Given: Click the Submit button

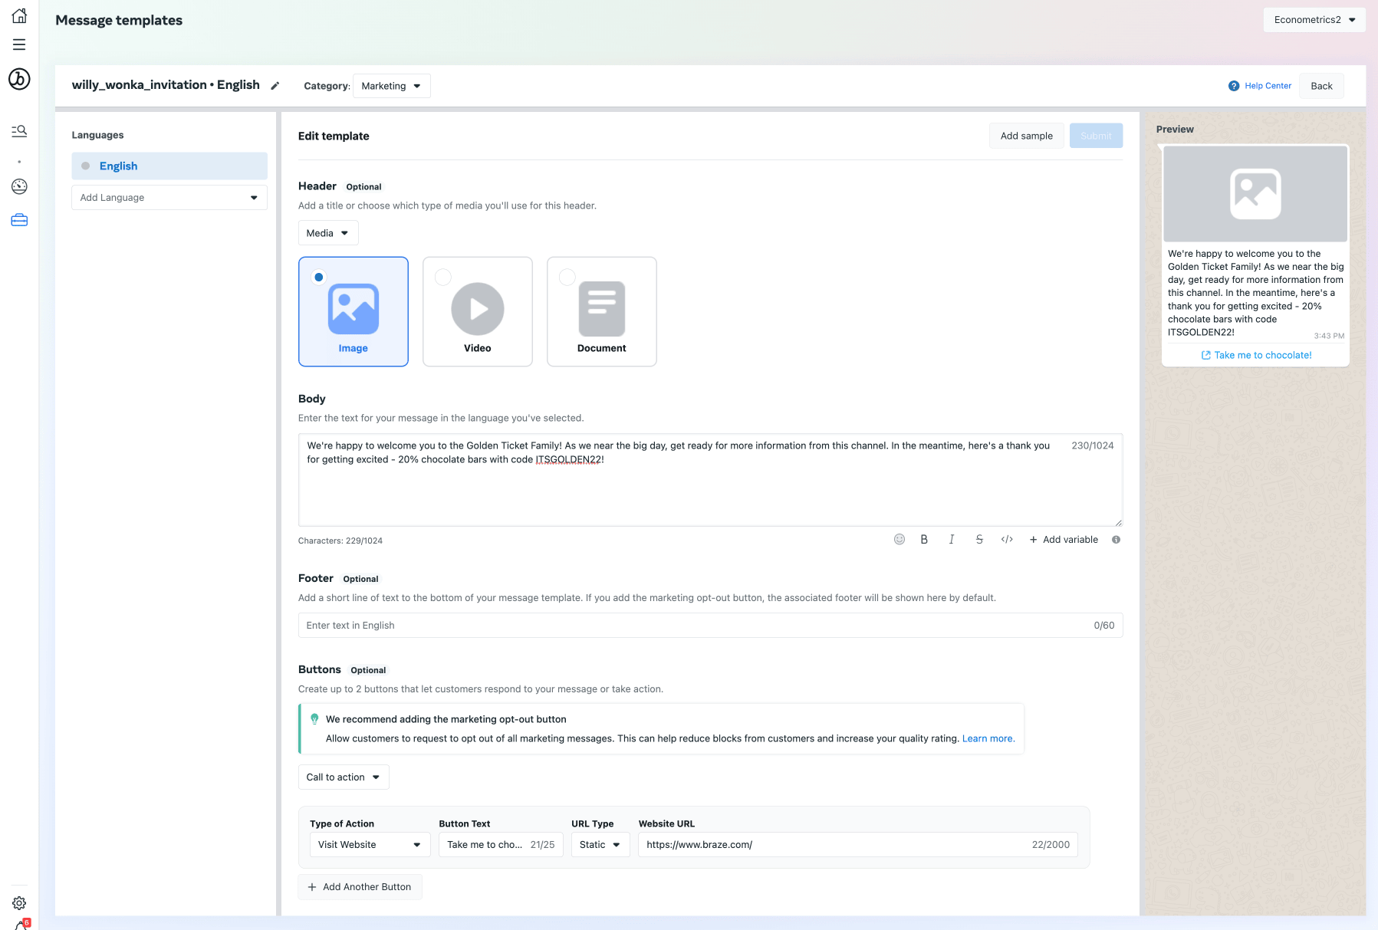Looking at the screenshot, I should click(x=1096, y=136).
